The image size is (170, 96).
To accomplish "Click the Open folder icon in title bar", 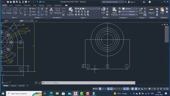I will tap(11, 2).
